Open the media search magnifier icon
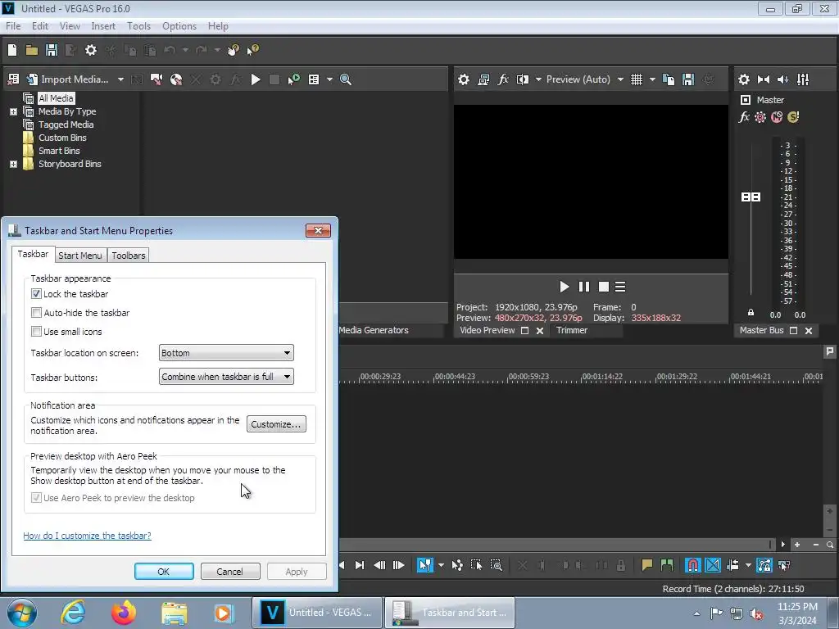Viewport: 839px width, 629px height. 346,79
